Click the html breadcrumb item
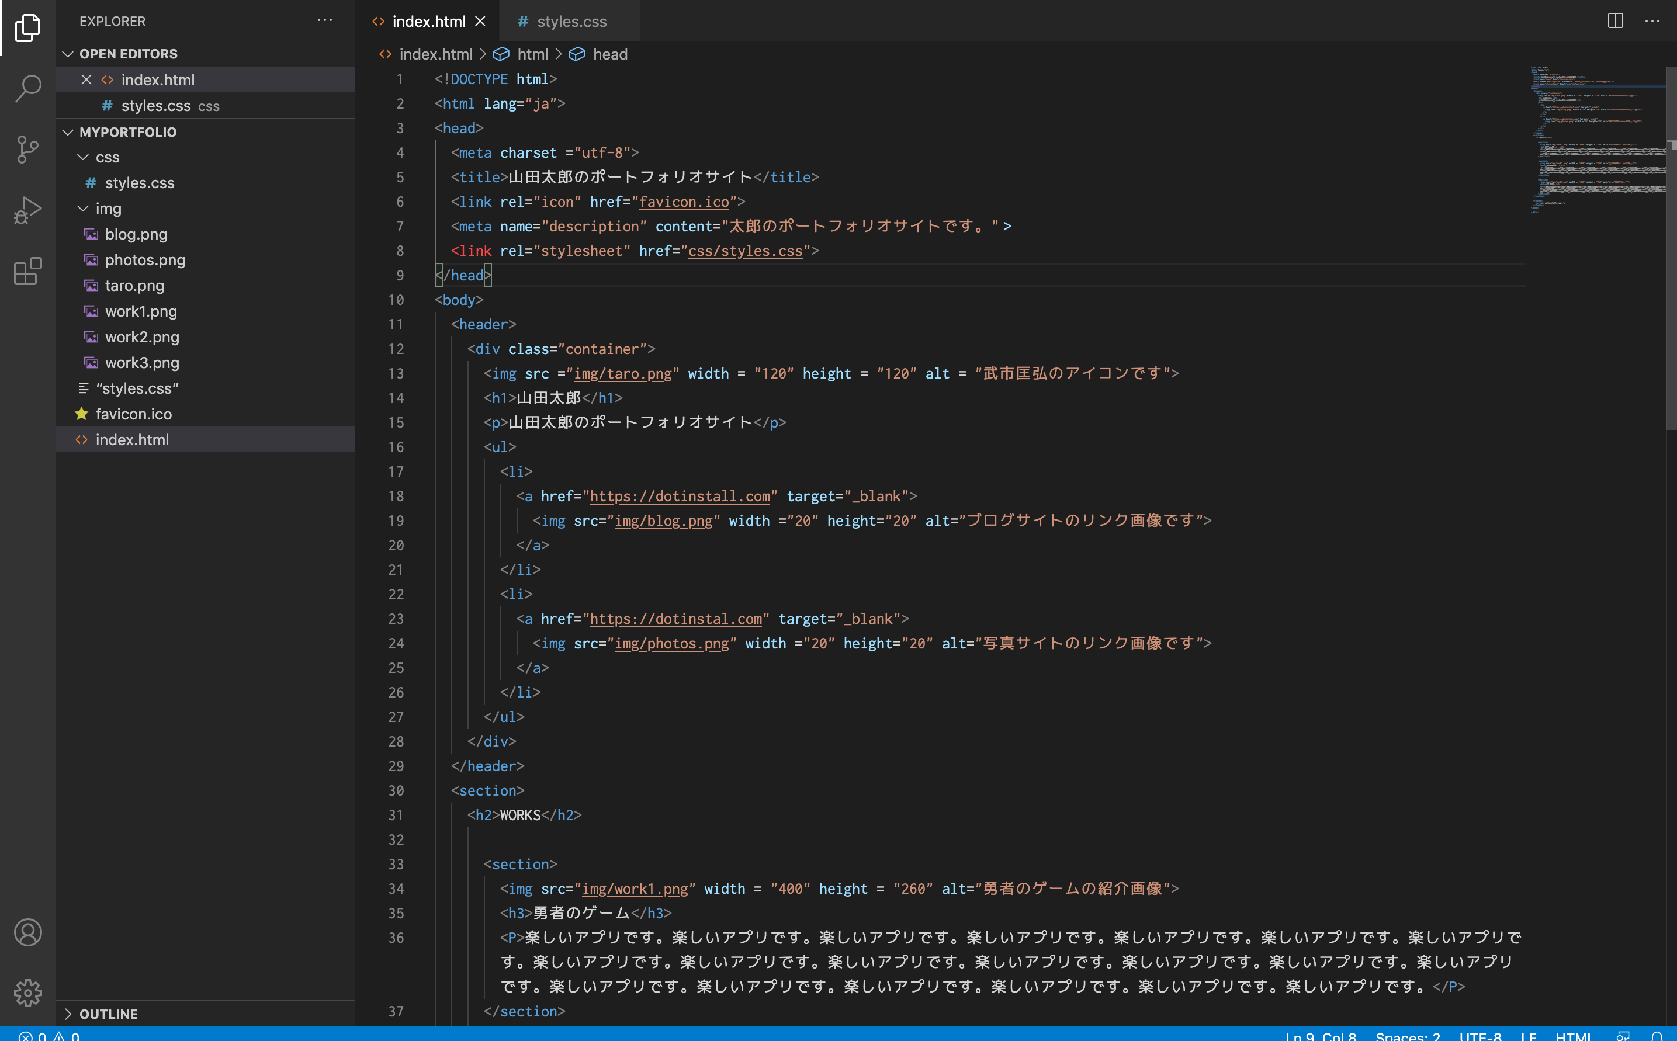This screenshot has height=1041, width=1677. coord(532,54)
